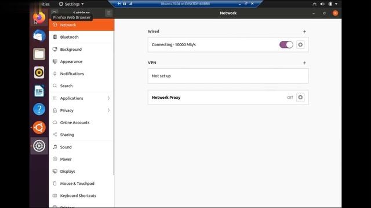Open Background settings
The image size is (371, 208).
(81, 49)
